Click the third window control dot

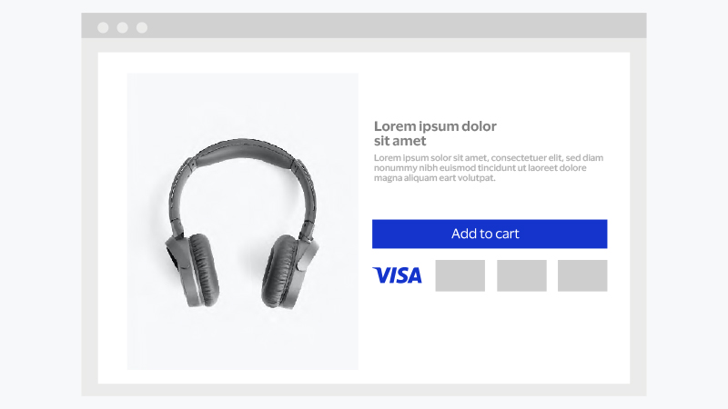point(142,28)
